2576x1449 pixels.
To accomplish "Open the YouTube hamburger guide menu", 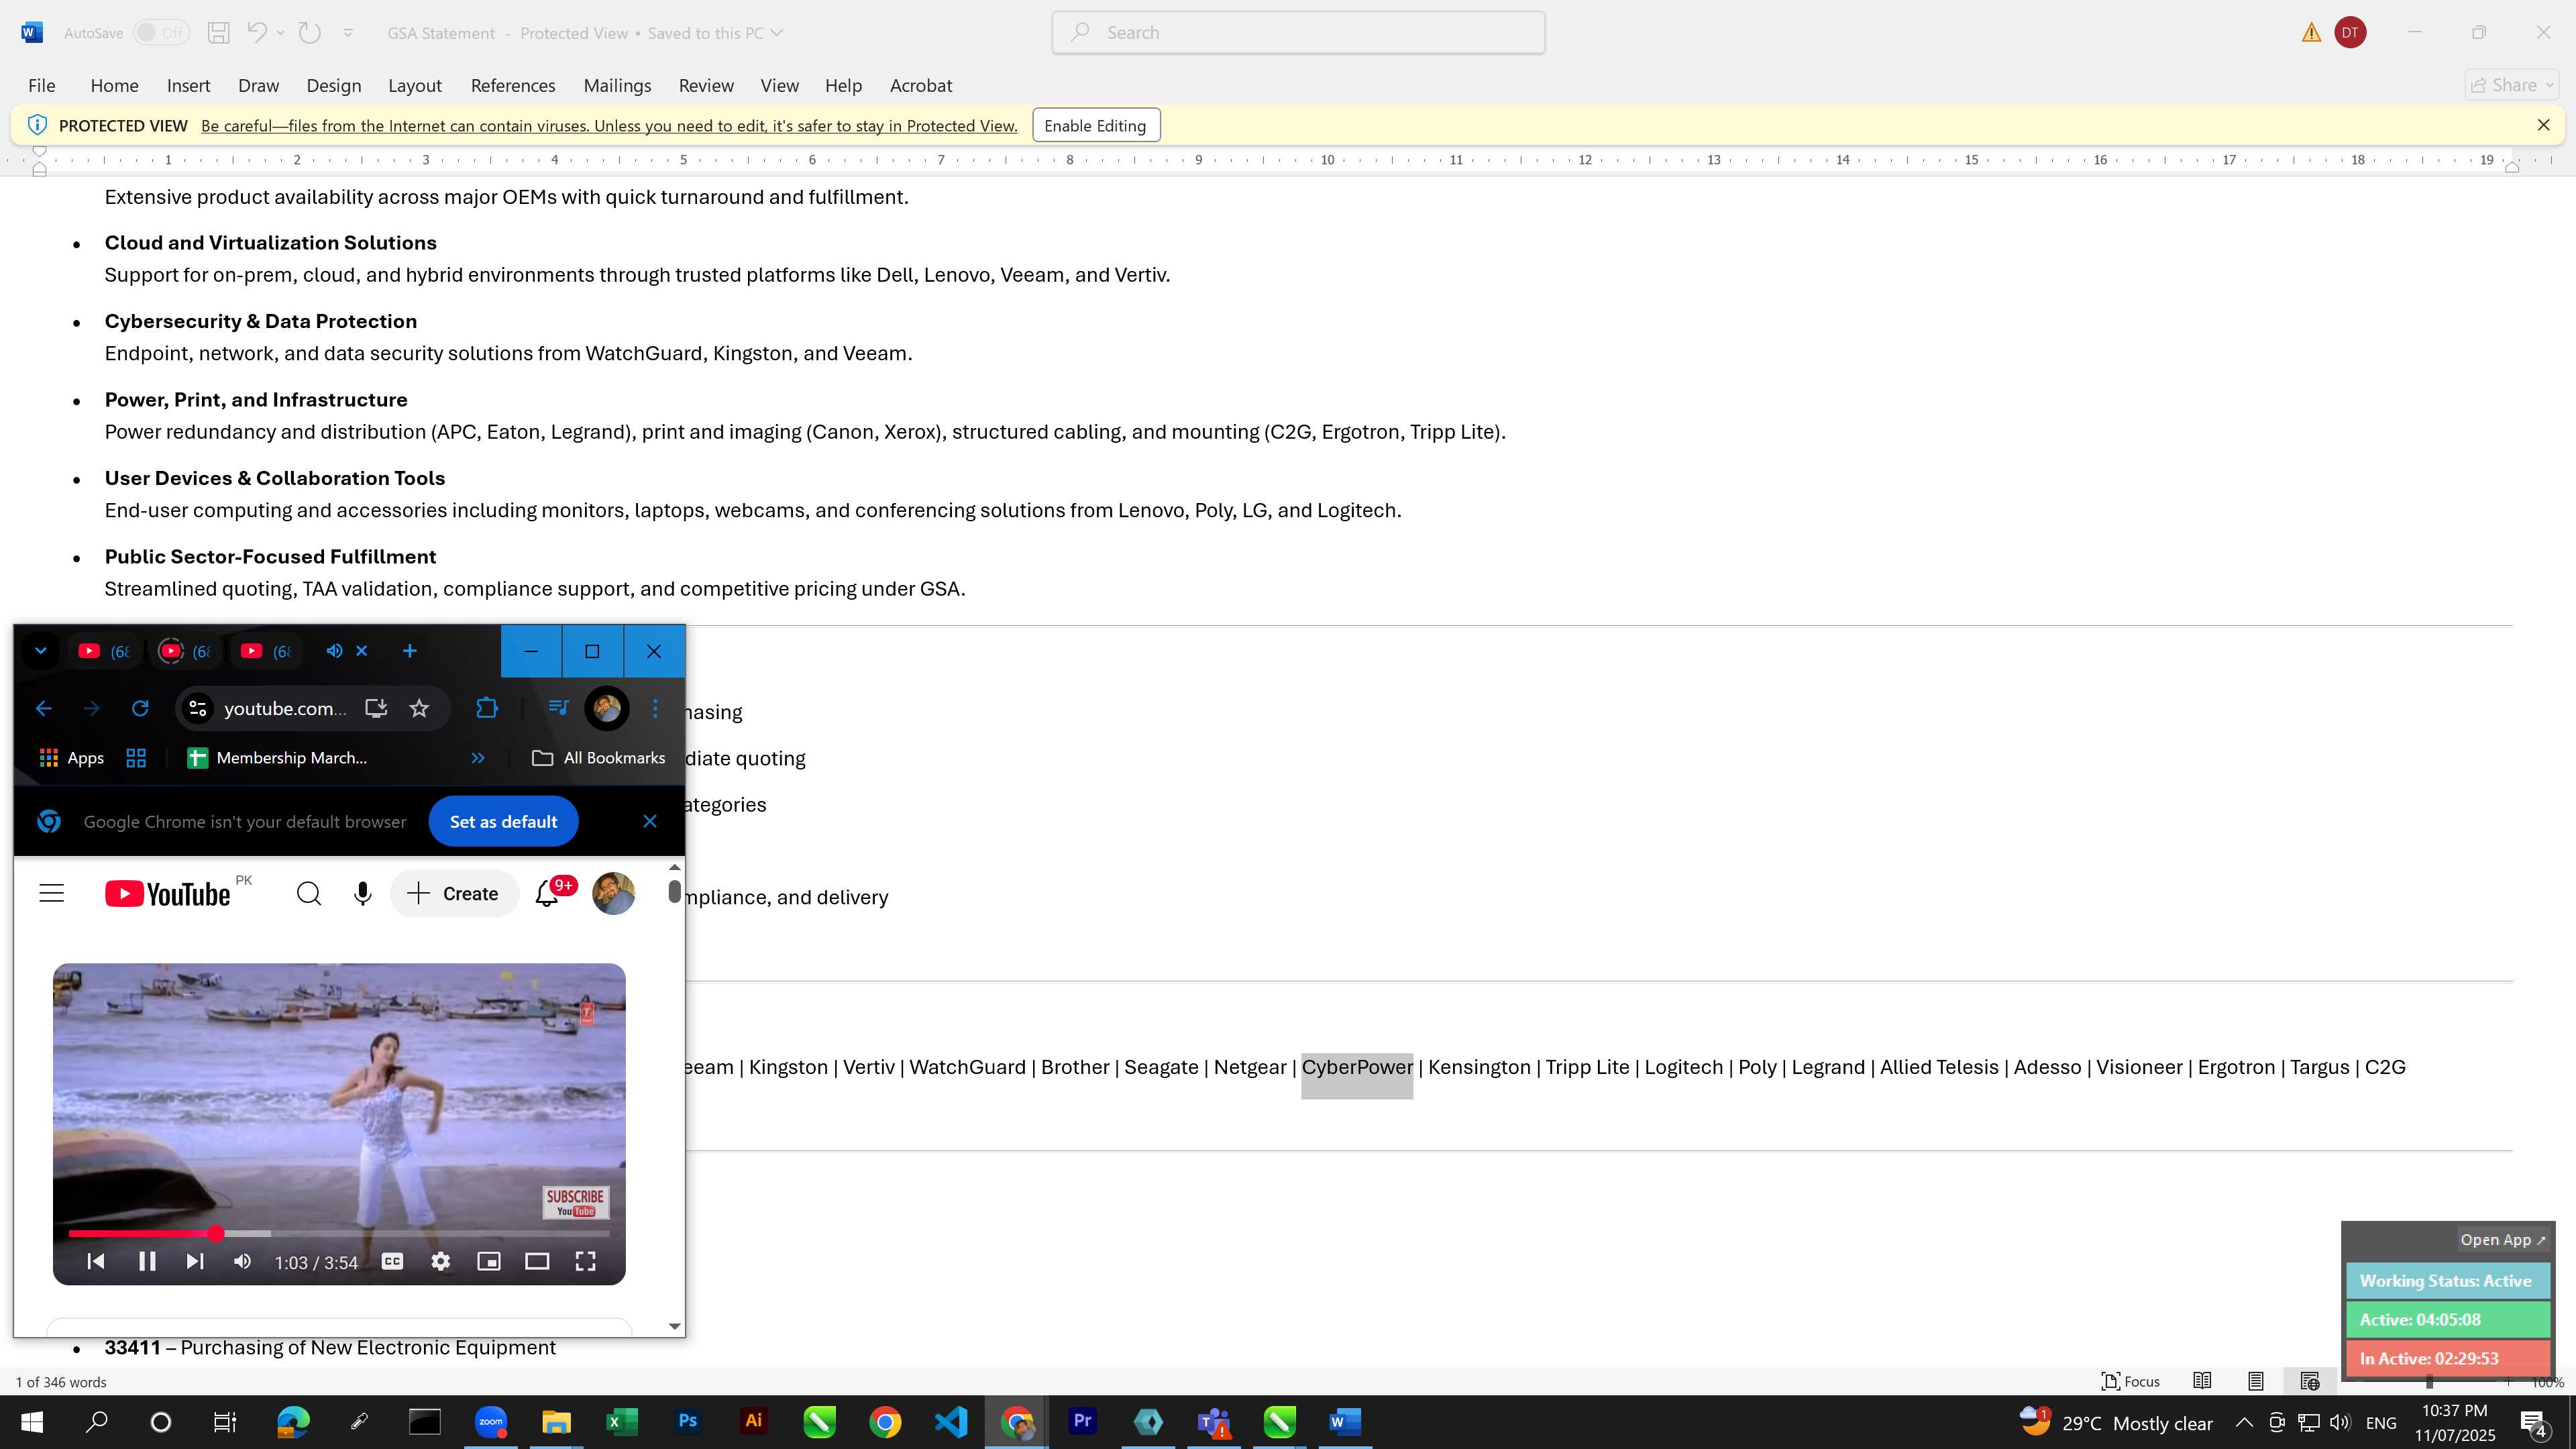I will 51,894.
